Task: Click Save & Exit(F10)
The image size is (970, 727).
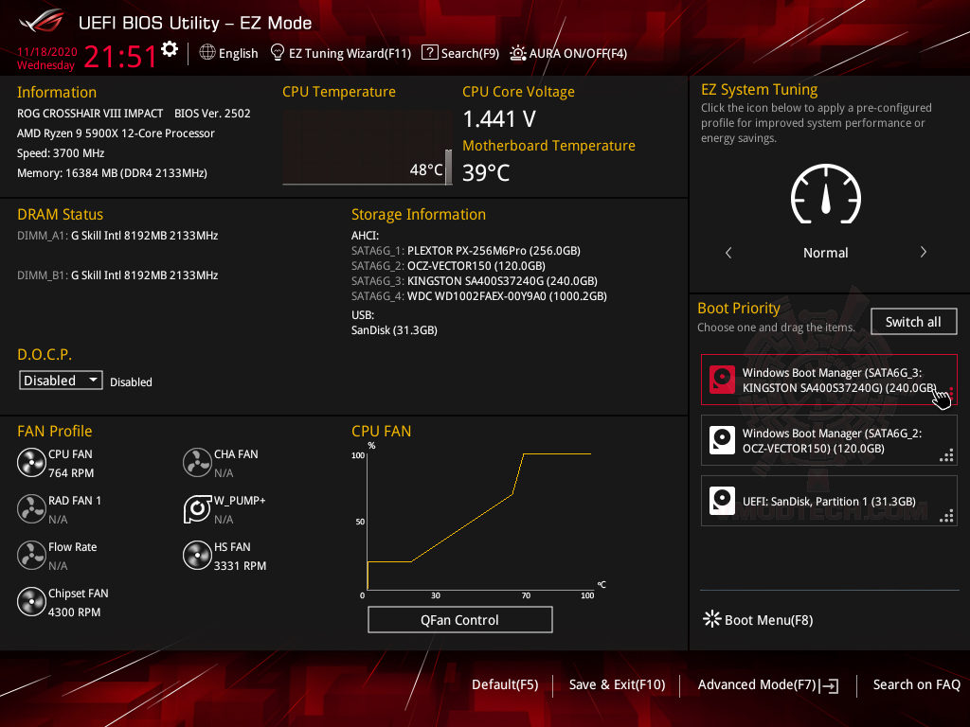Action: pos(617,684)
